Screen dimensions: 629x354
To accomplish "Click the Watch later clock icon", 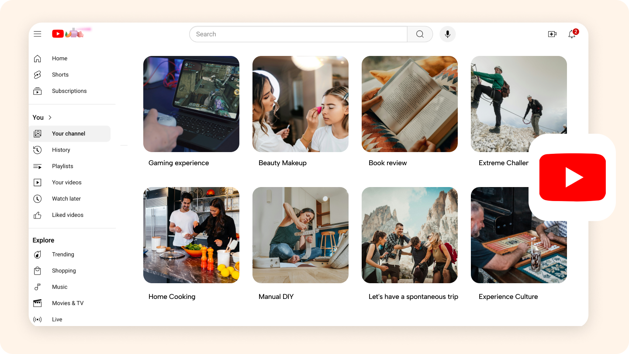I will coord(38,199).
